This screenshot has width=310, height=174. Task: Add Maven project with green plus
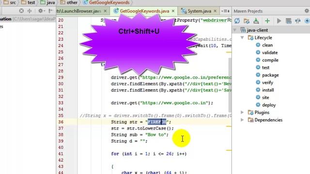(x=267, y=21)
